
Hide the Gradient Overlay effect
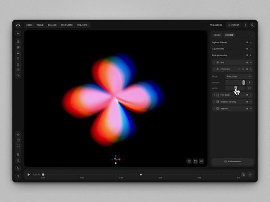[247, 102]
